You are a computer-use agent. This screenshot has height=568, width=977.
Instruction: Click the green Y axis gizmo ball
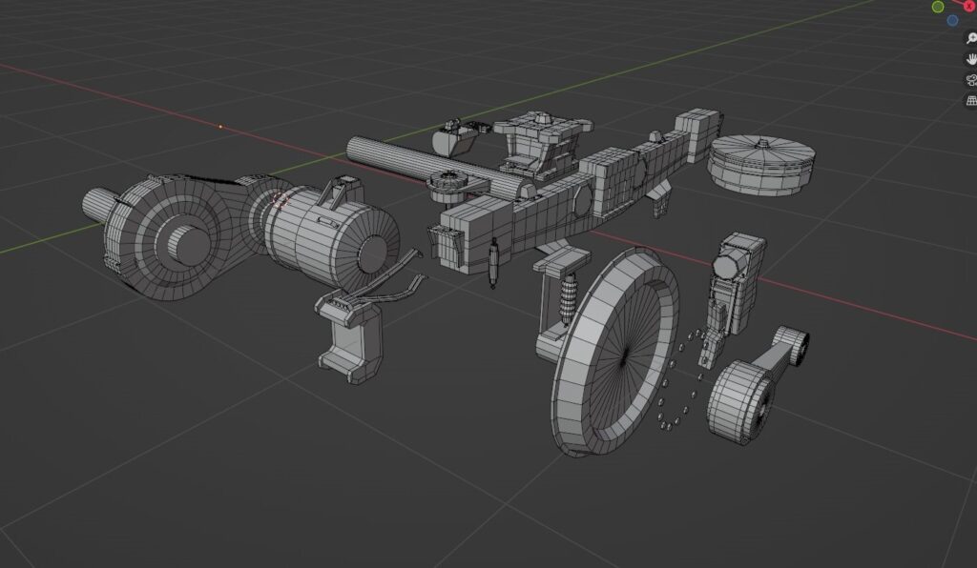[938, 7]
